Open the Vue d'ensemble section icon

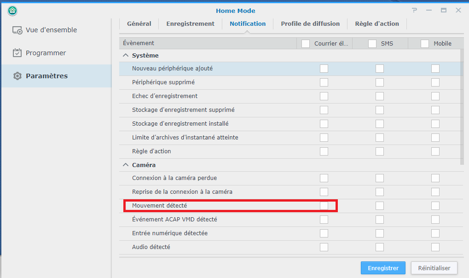[x=17, y=30]
